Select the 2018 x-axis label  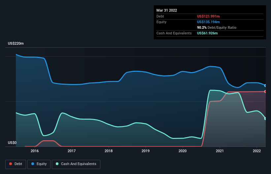[109, 151]
